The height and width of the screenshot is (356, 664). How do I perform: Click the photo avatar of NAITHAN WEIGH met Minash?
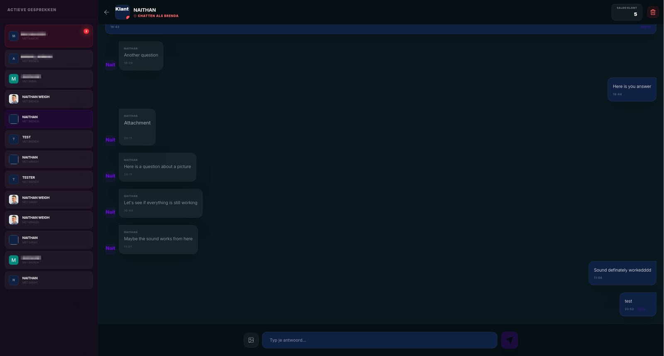14,220
